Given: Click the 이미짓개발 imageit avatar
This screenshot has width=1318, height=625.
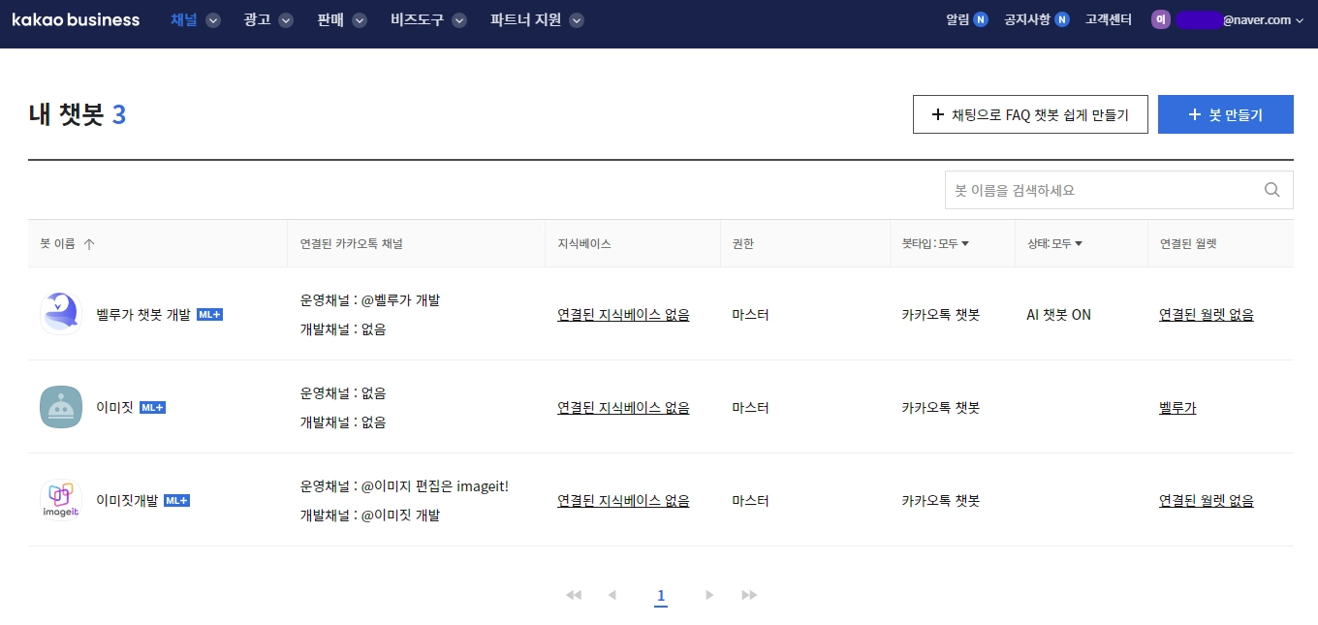Looking at the screenshot, I should [x=61, y=500].
